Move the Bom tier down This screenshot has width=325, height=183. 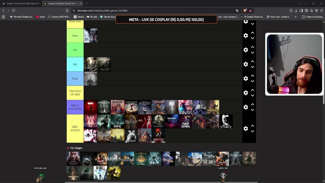point(252,38)
